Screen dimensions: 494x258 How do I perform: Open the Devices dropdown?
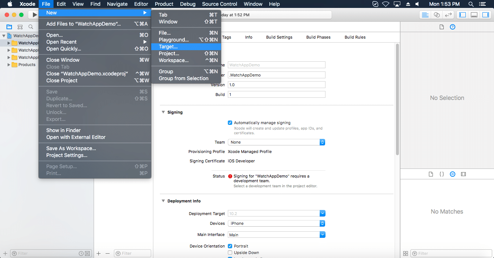click(276, 223)
